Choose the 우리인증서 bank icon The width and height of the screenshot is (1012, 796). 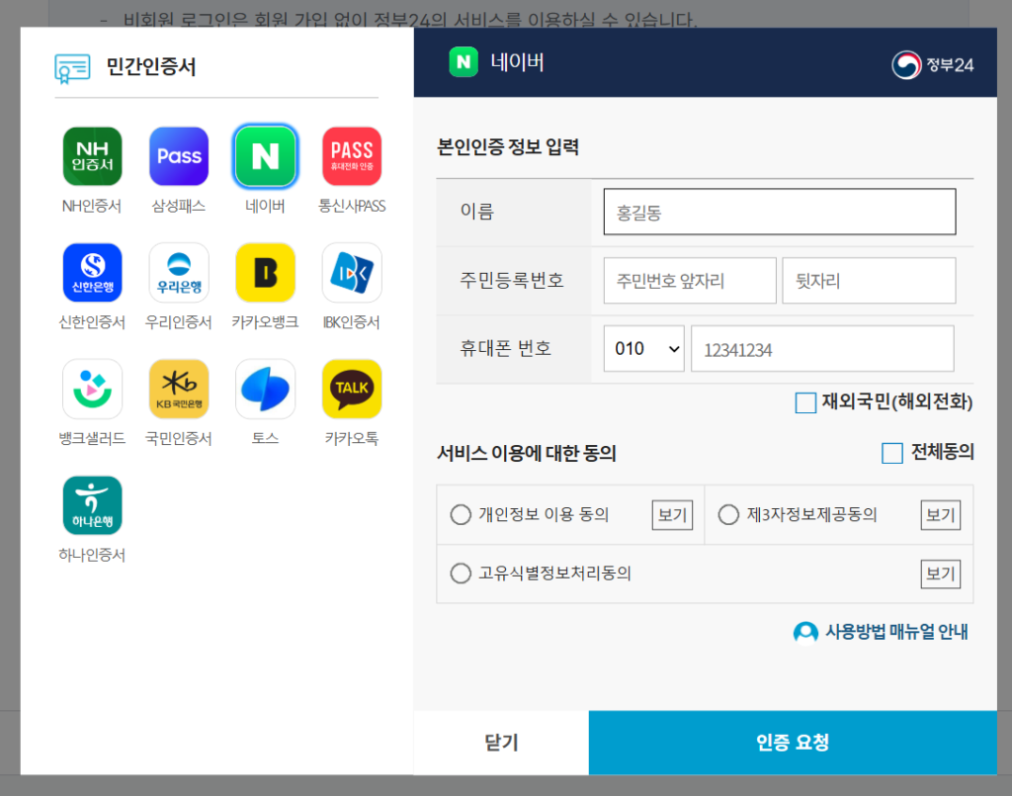coord(179,273)
